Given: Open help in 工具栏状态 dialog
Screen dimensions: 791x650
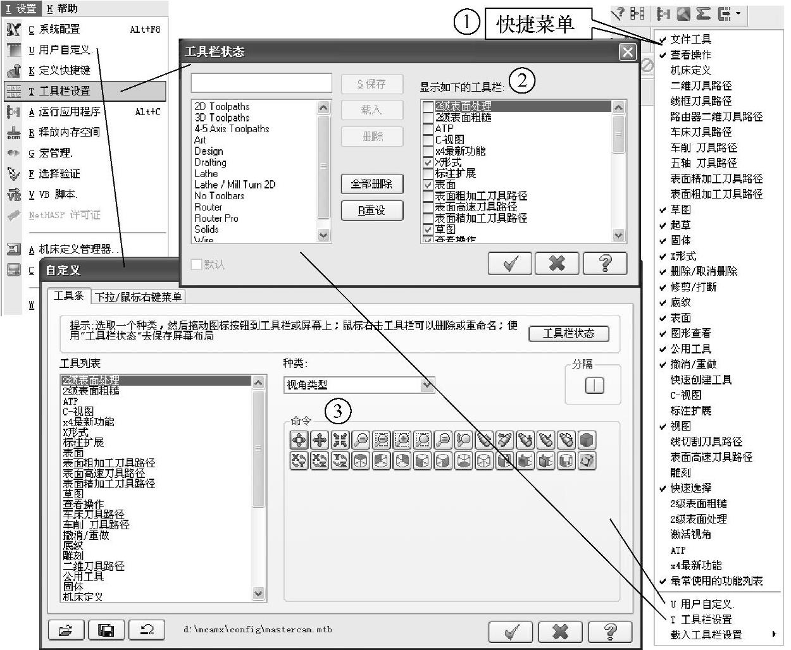Looking at the screenshot, I should coord(605,263).
